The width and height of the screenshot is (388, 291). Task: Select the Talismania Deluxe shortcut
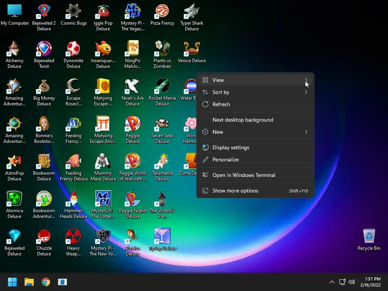(162, 167)
